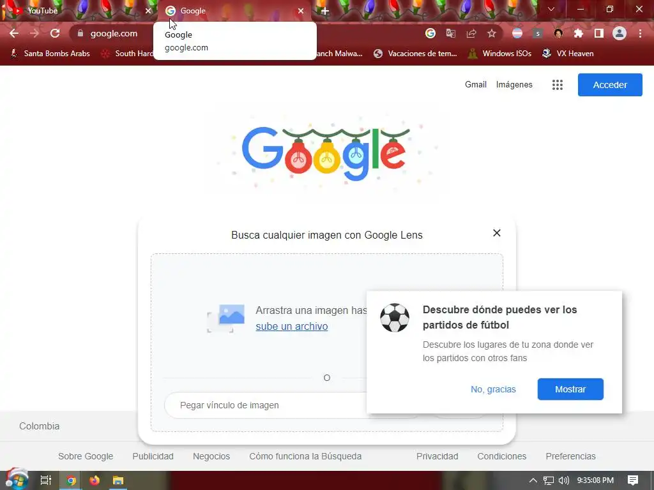Open Chrome three-dot menu

(x=640, y=33)
